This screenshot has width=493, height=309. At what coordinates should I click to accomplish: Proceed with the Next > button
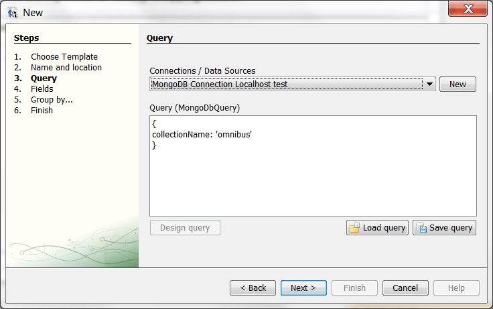(x=303, y=288)
